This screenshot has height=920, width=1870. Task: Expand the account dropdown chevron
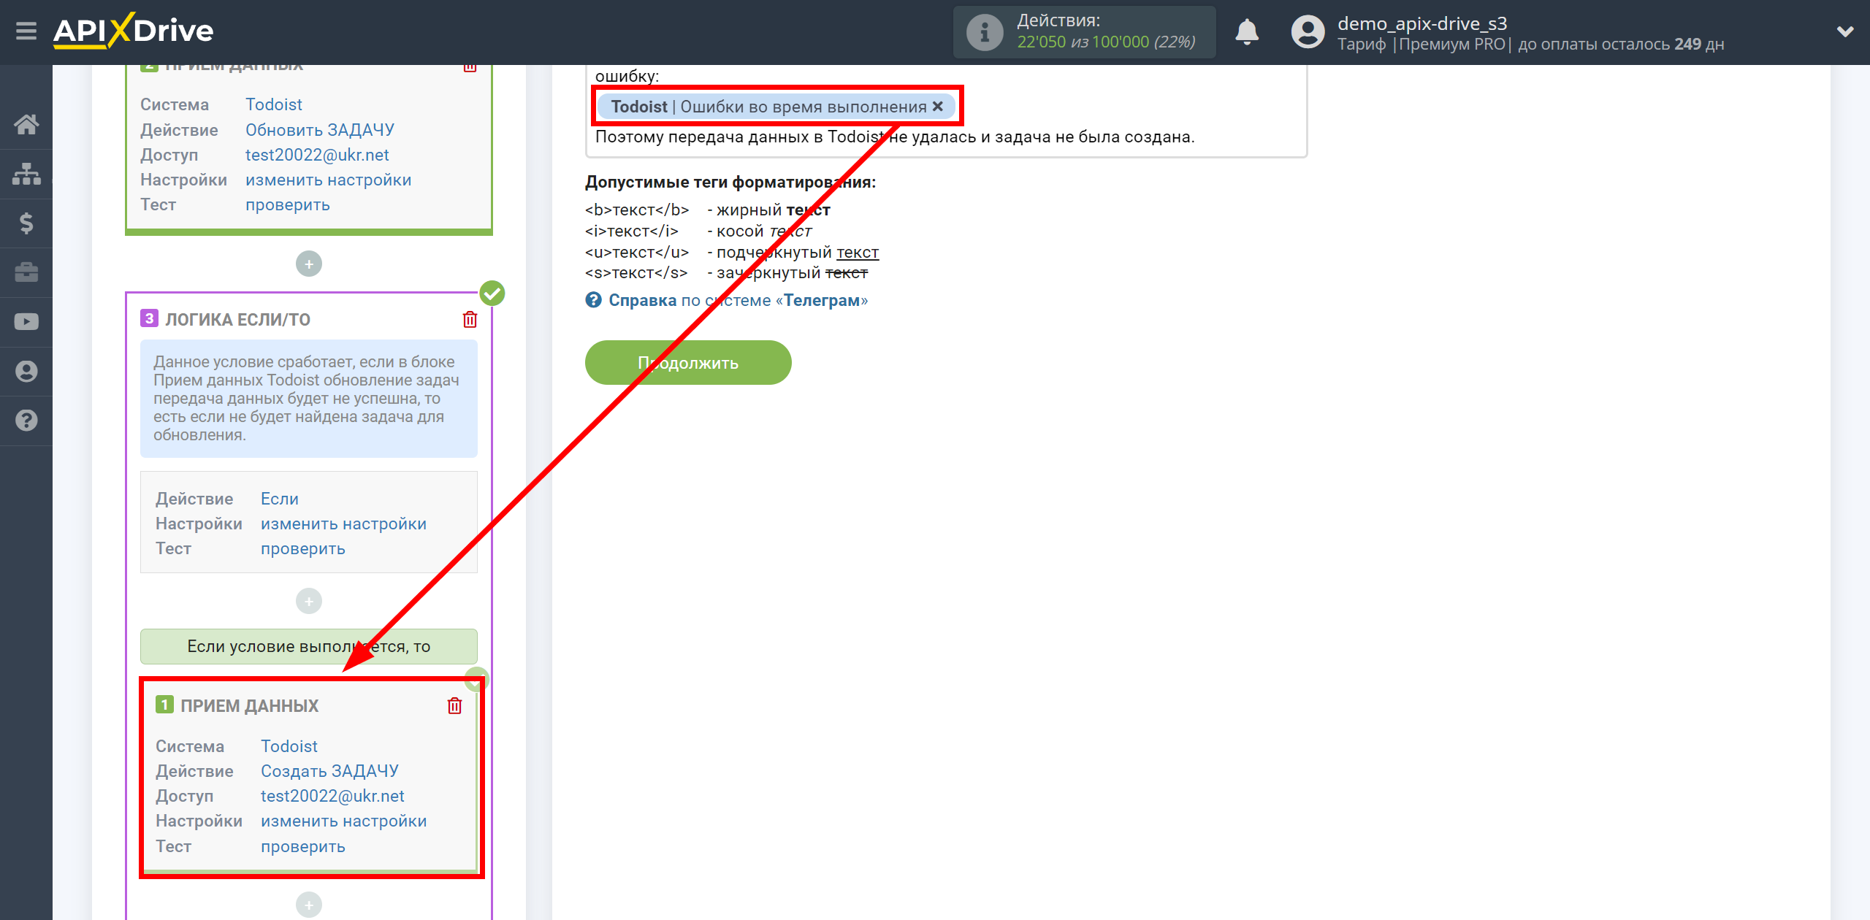(x=1845, y=31)
